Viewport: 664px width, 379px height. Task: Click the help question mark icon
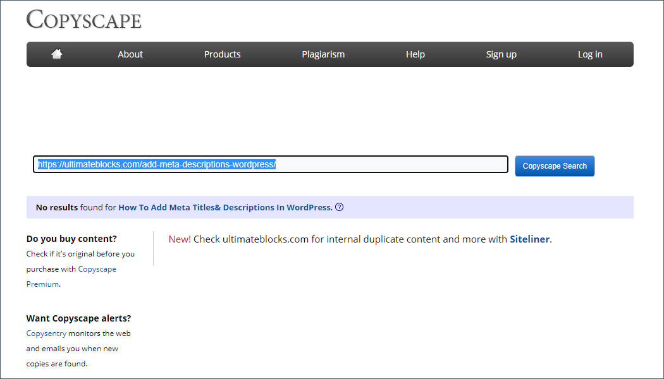pos(339,207)
